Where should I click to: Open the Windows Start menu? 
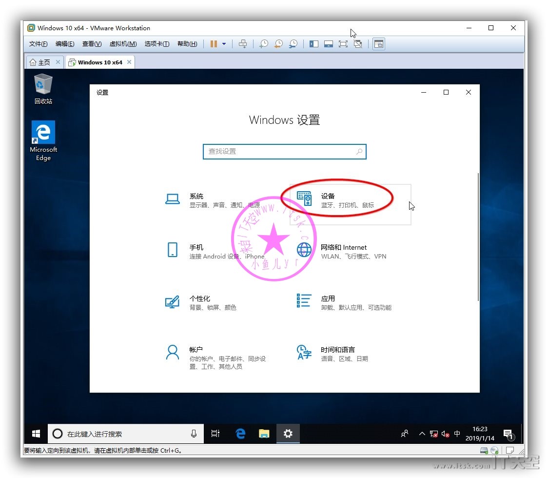(36, 434)
